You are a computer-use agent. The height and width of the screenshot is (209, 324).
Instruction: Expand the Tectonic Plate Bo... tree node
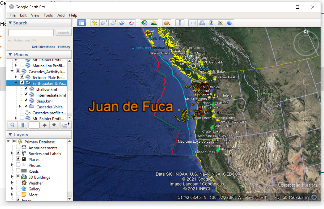16,77
